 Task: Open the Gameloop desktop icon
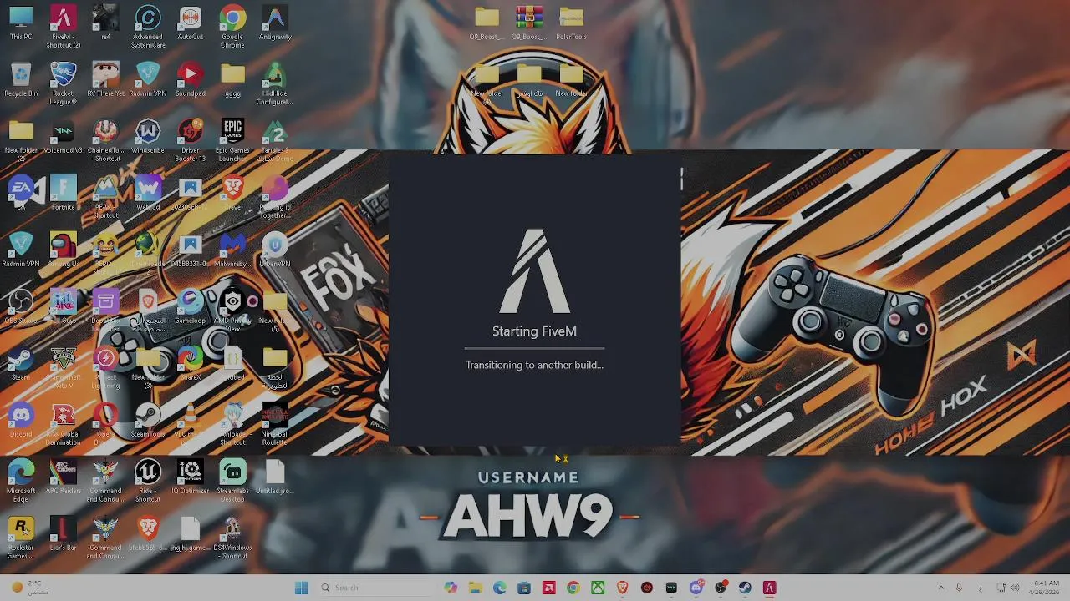click(191, 307)
